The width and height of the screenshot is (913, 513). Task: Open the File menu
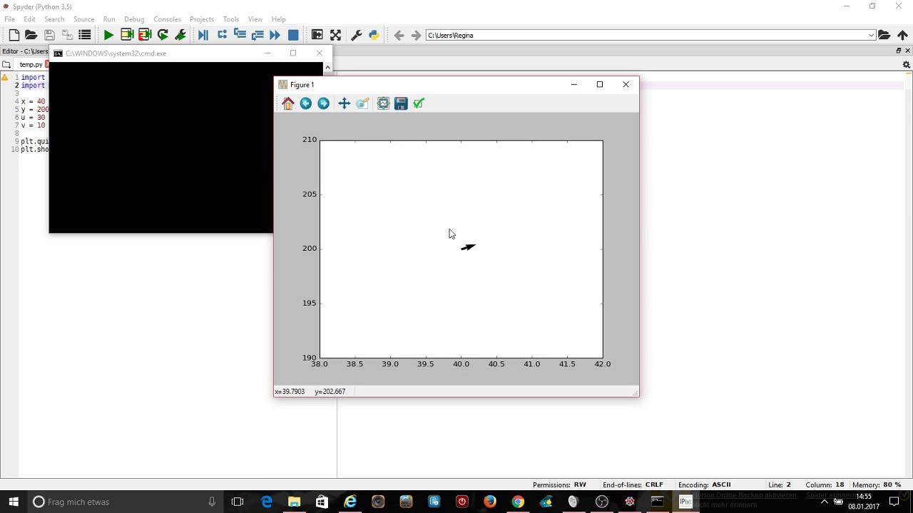point(10,19)
